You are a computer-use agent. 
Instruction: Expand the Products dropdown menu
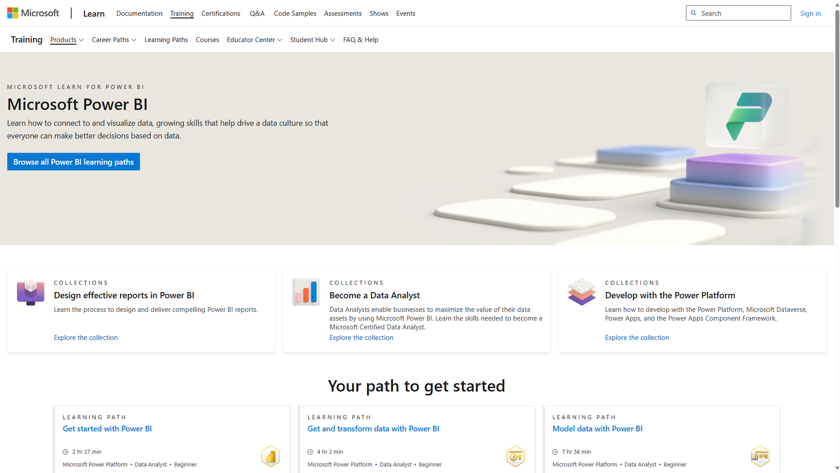66,39
